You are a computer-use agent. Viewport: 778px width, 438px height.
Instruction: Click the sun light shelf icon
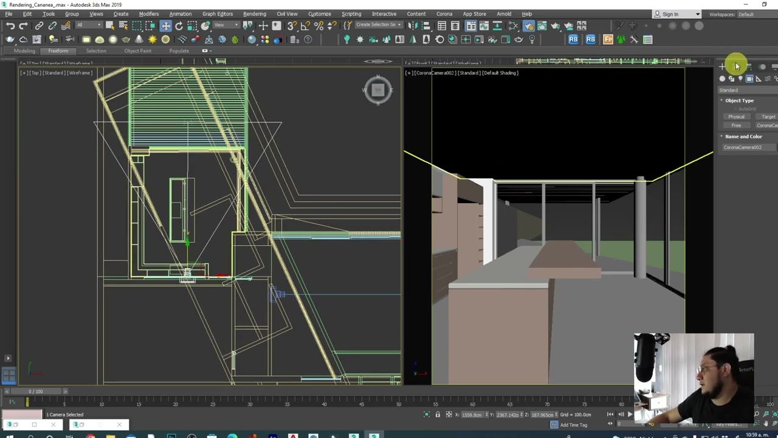point(153,40)
